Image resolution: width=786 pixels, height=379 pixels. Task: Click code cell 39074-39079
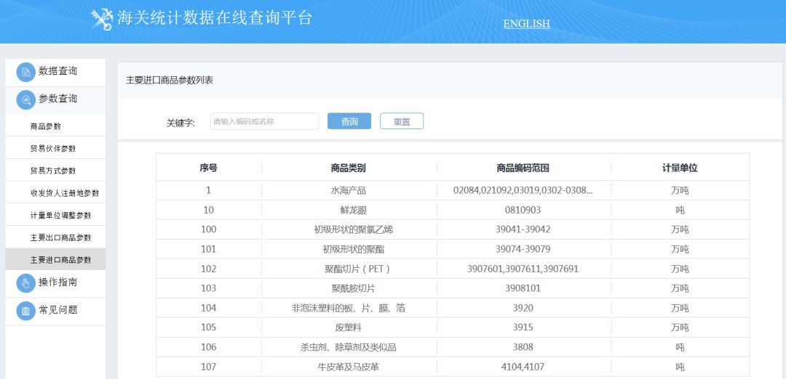tap(523, 249)
